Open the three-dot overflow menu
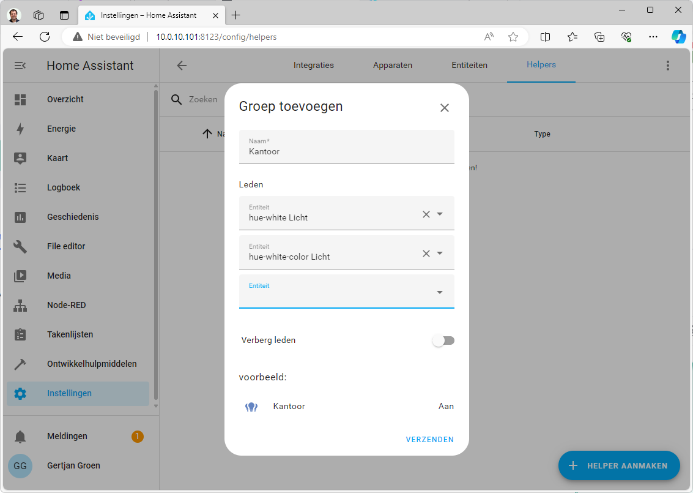The height and width of the screenshot is (493, 693). coord(667,66)
